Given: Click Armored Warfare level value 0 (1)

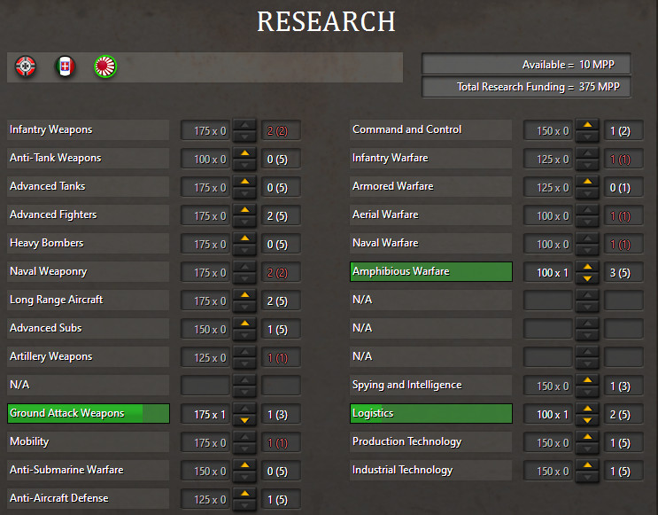Looking at the screenshot, I should coord(623,187).
